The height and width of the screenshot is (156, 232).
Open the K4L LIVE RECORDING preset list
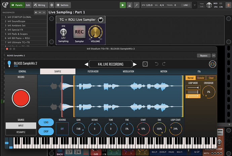pos(111,64)
